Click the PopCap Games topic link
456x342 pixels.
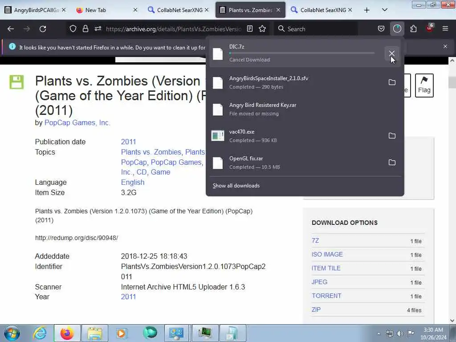point(176,162)
